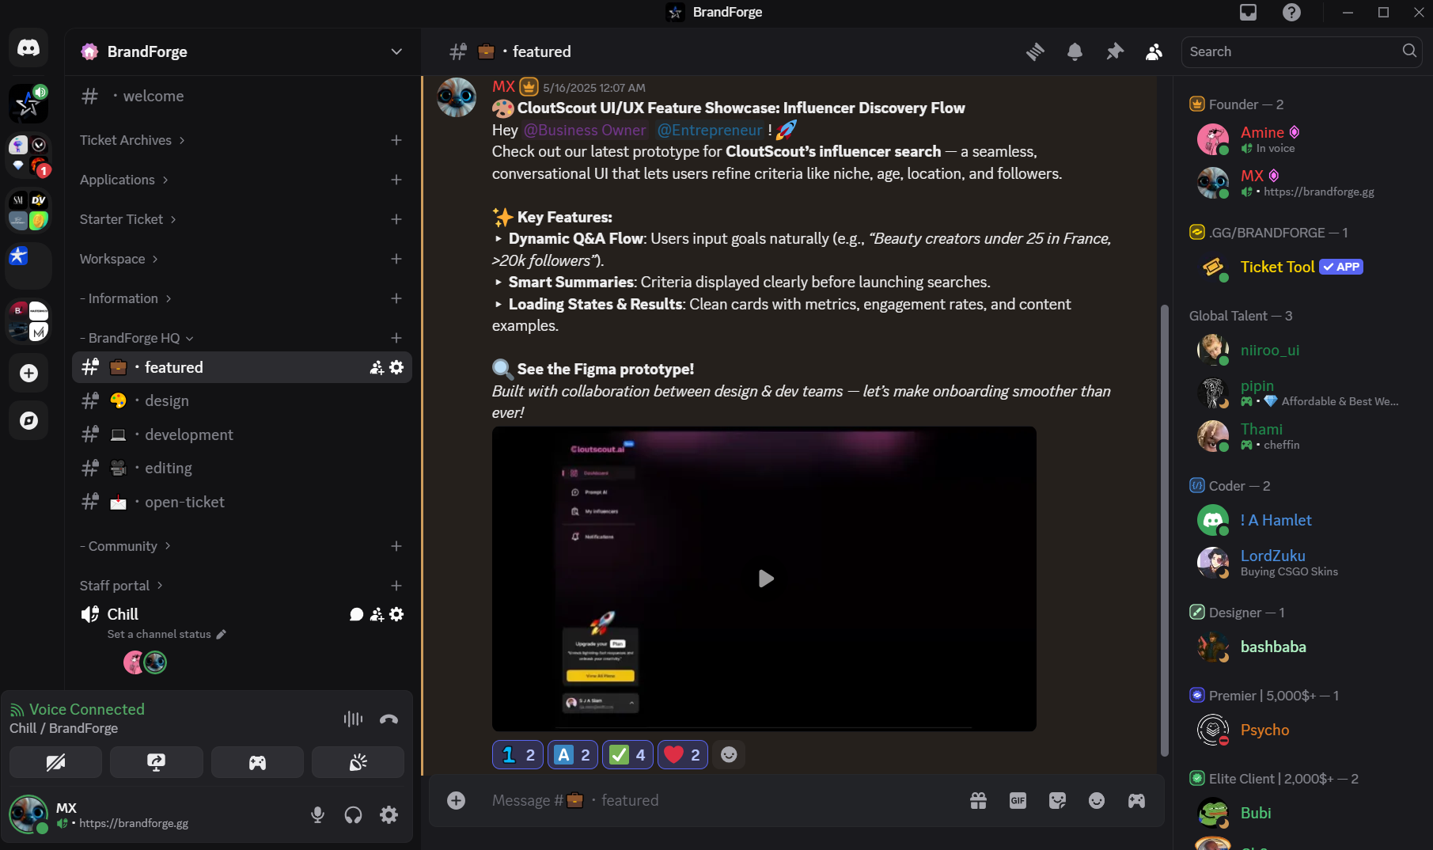
Task: Open emoji picker in message bar
Action: tap(1097, 800)
